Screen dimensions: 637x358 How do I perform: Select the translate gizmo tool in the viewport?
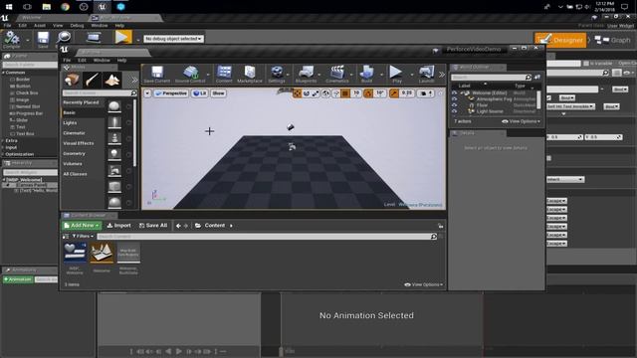pyautogui.click(x=298, y=93)
